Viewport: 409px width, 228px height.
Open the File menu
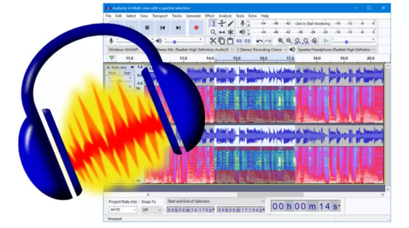click(108, 16)
